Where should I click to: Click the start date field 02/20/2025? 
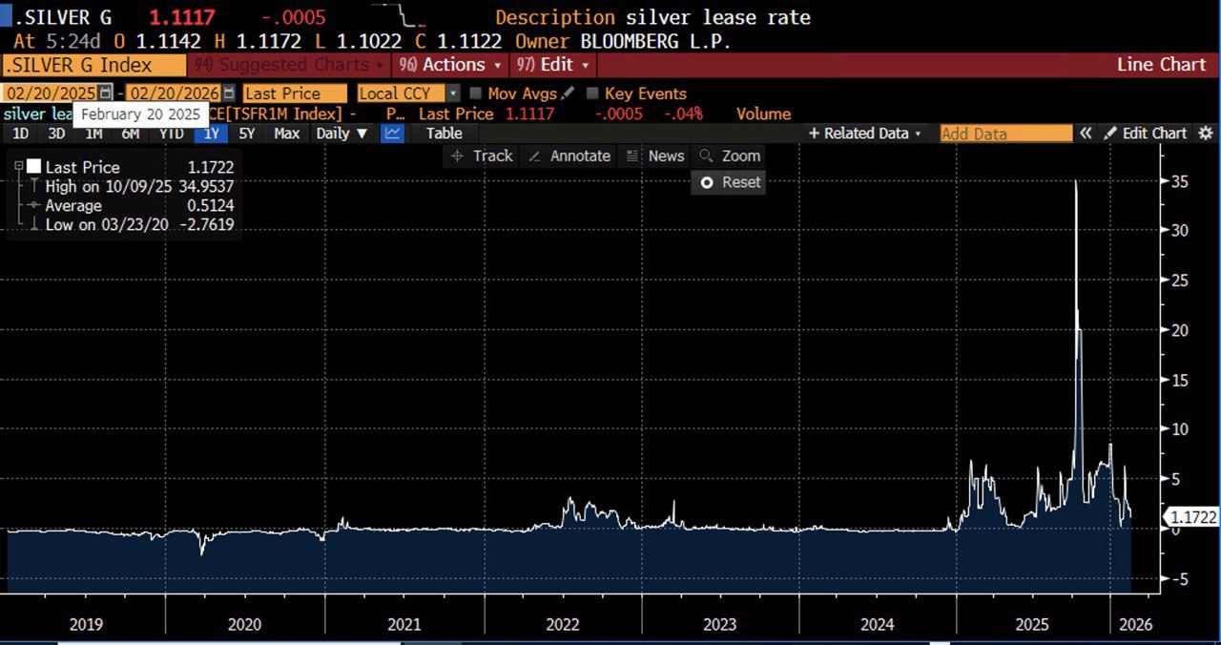[50, 94]
